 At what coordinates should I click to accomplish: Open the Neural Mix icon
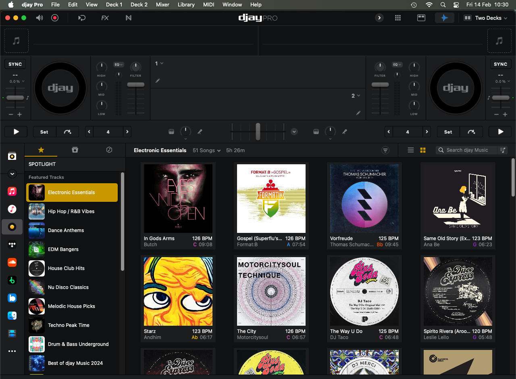(x=129, y=18)
